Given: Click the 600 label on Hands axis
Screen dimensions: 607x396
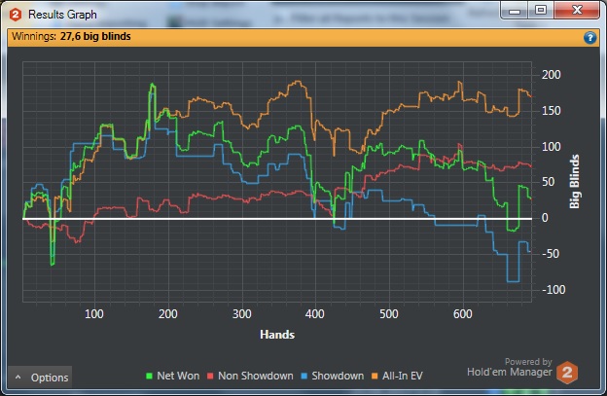Looking at the screenshot, I should tap(463, 314).
